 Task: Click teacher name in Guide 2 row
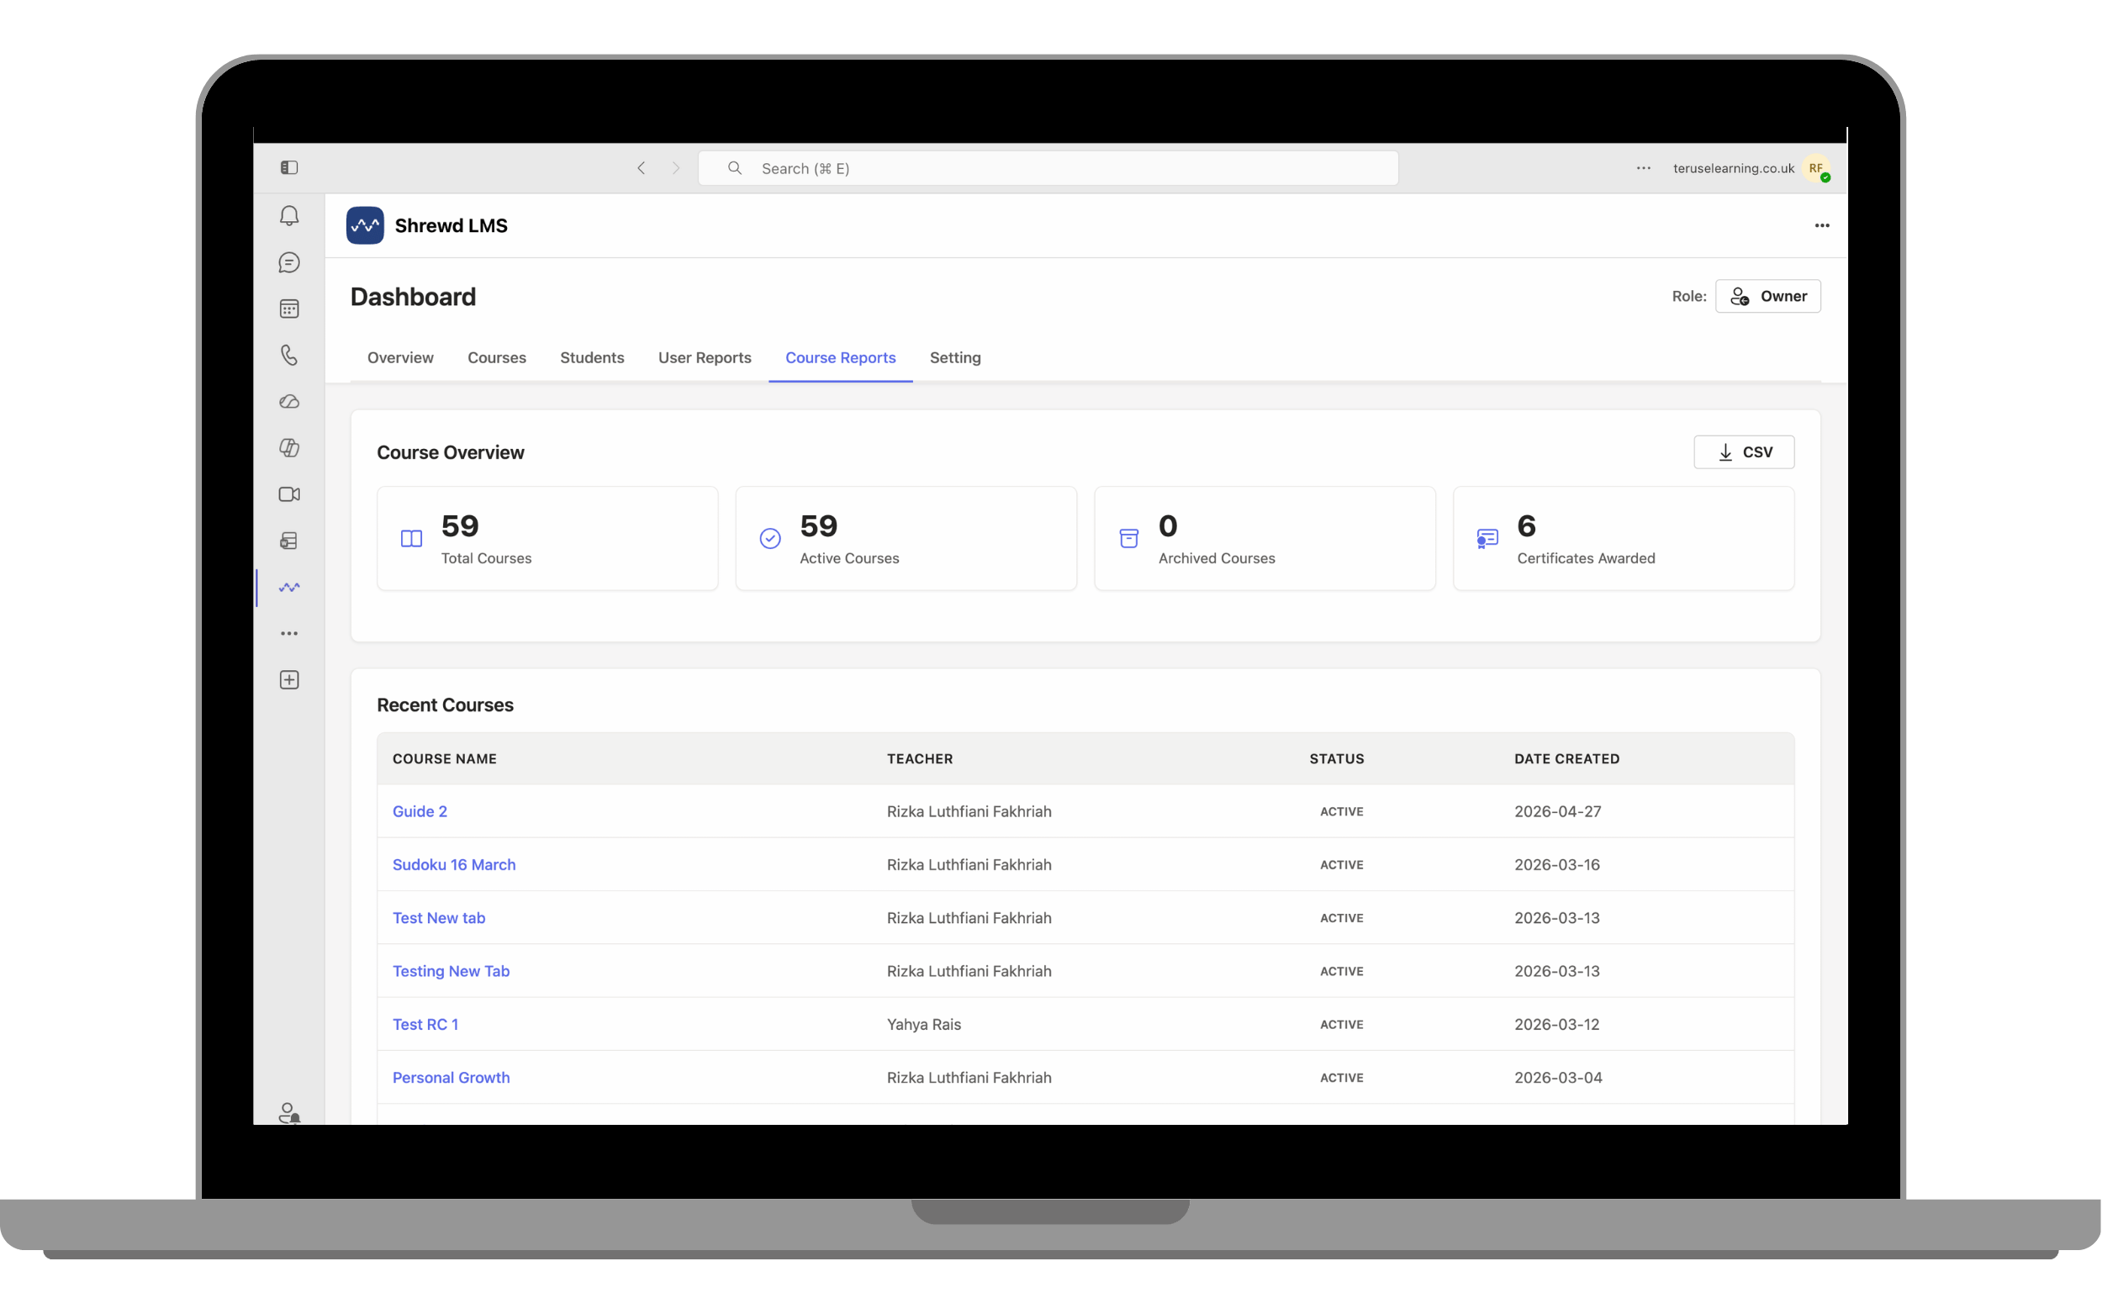(x=969, y=810)
